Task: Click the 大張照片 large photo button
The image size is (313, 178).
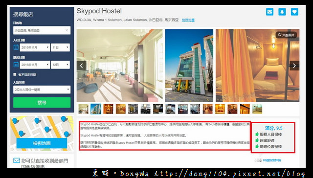Action: click(x=286, y=35)
